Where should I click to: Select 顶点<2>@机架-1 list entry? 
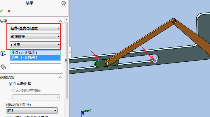[x=35, y=57]
